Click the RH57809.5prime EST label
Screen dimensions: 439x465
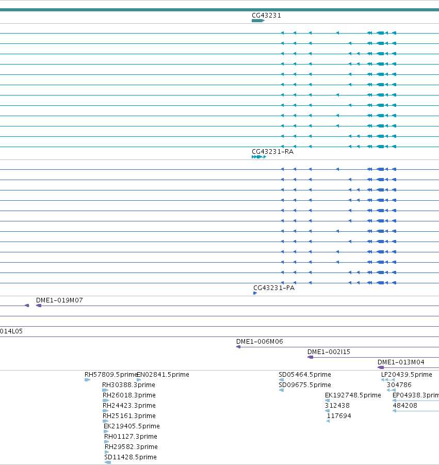point(111,375)
